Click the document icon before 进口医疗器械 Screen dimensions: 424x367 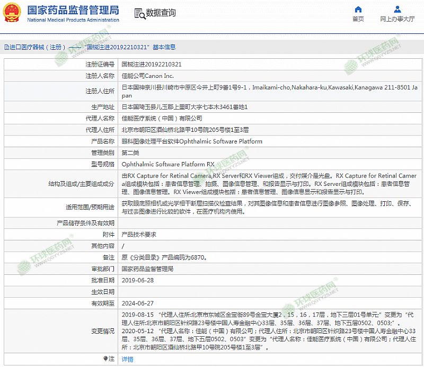point(6,47)
